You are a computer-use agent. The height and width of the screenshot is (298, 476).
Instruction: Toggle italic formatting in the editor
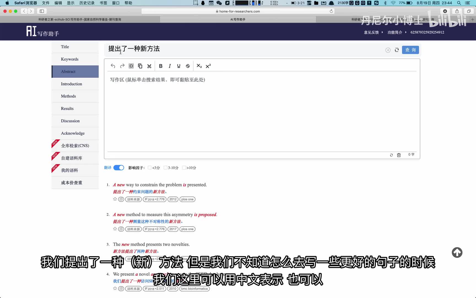click(x=170, y=66)
